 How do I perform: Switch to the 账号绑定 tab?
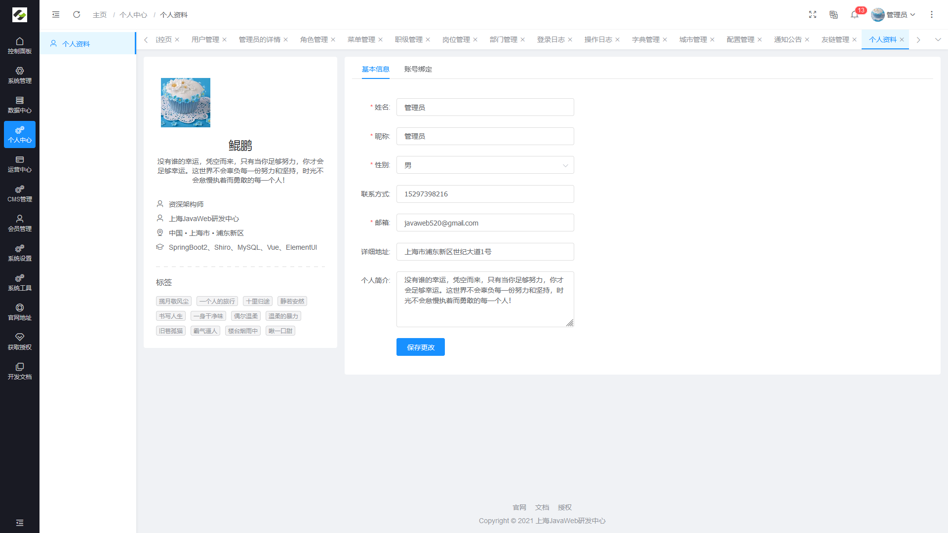pyautogui.click(x=418, y=69)
